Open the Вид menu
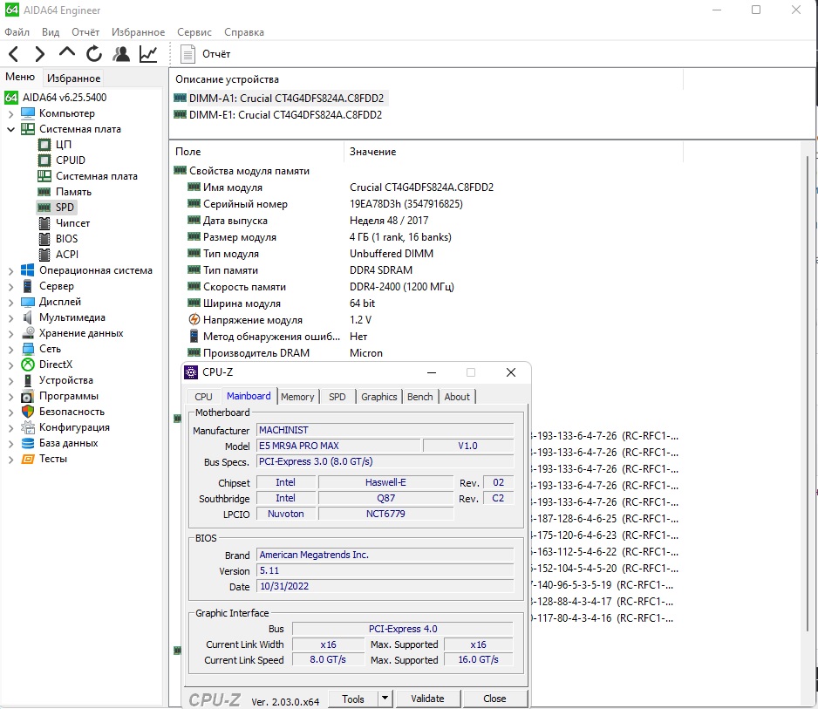Viewport: 818px width, 709px height. tap(51, 31)
